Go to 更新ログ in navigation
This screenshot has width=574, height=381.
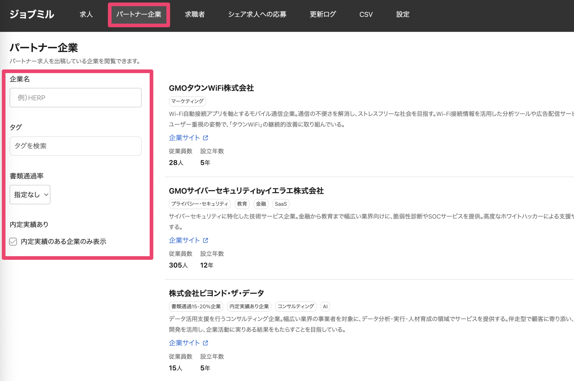[323, 14]
